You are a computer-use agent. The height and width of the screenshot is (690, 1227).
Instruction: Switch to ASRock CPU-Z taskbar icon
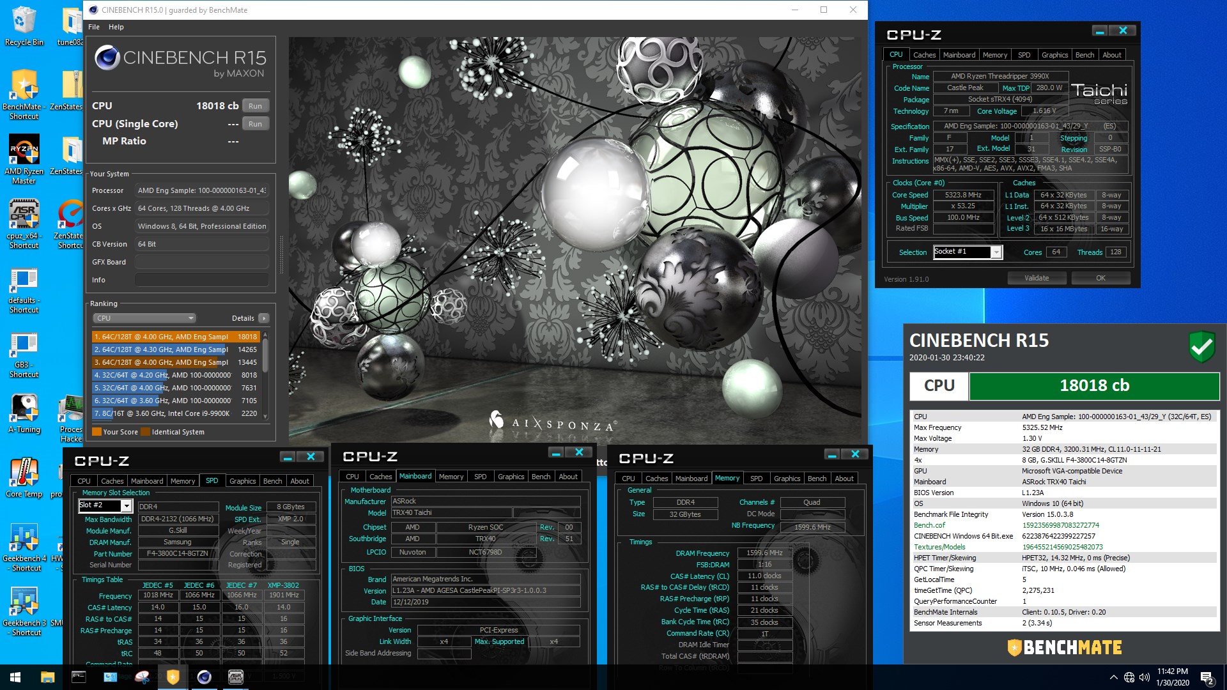tap(236, 677)
